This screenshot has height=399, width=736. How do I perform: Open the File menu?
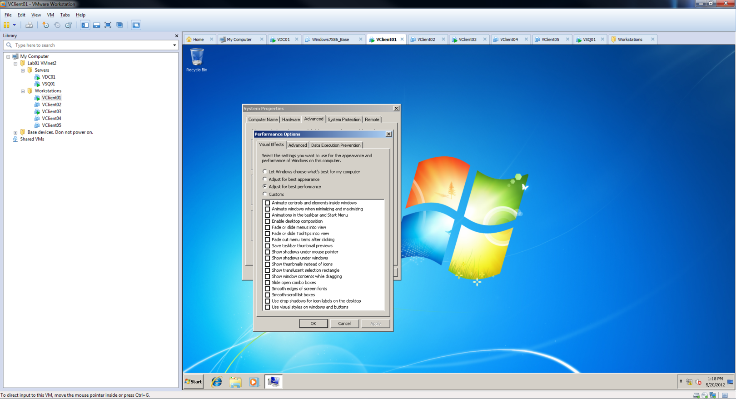click(x=8, y=15)
